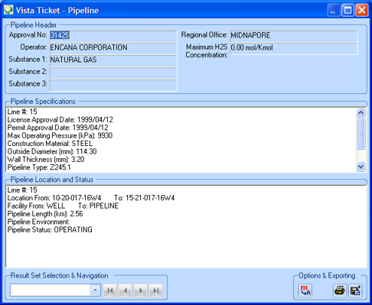
Task: Click 'Pipeline Length (km): 2.56' line
Action: [45, 214]
